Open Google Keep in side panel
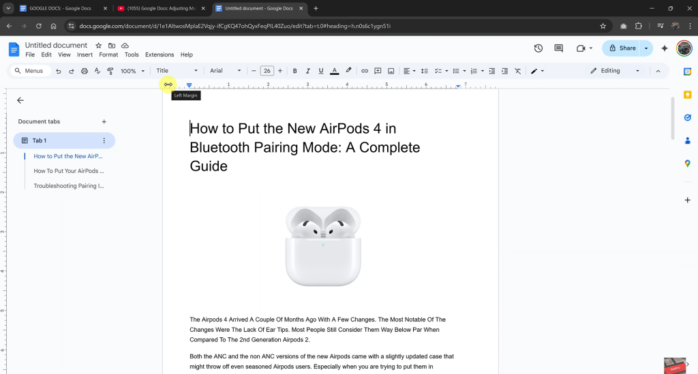Image resolution: width=698 pixels, height=374 pixels. pyautogui.click(x=687, y=95)
